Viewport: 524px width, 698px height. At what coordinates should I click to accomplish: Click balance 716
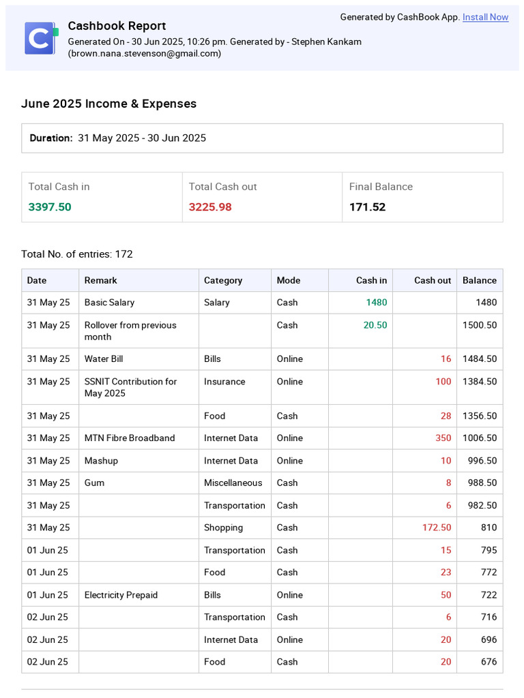pos(489,617)
